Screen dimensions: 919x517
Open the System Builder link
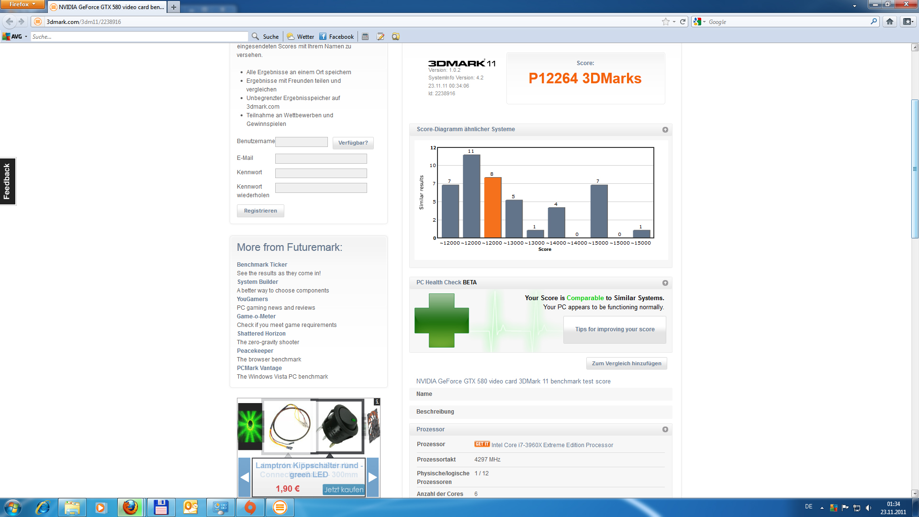258,282
